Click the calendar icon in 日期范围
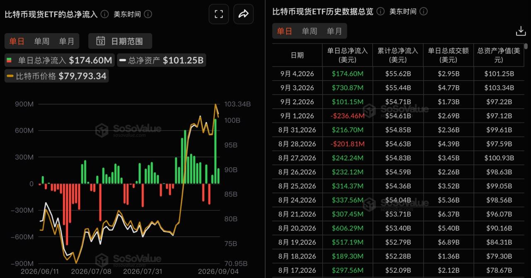This screenshot has width=531, height=278. coord(100,41)
